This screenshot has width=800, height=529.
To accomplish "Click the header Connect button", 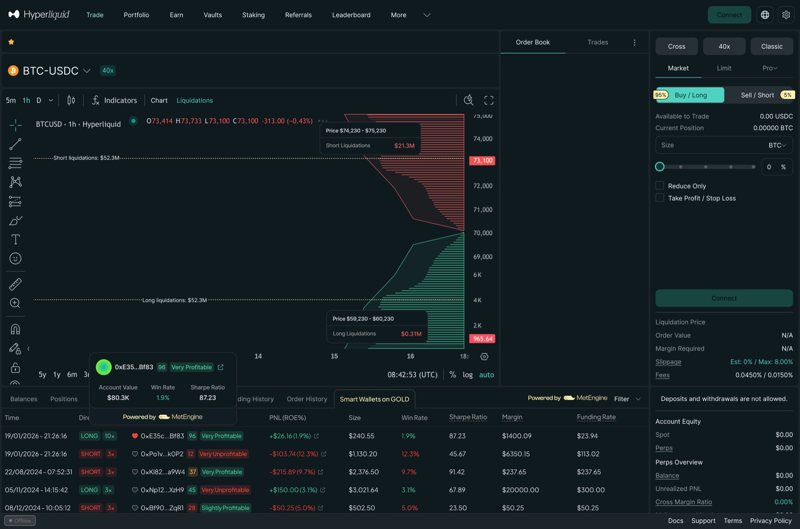I will [729, 15].
